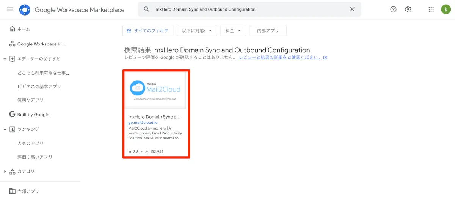Select エディターのおすすめ in the sidebar
This screenshot has width=455, height=203.
click(39, 59)
